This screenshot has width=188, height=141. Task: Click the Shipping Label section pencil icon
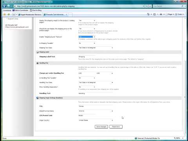[x=38, y=52]
